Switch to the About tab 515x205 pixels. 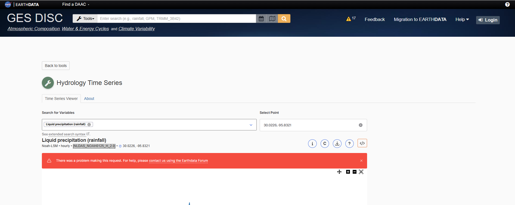tap(89, 99)
